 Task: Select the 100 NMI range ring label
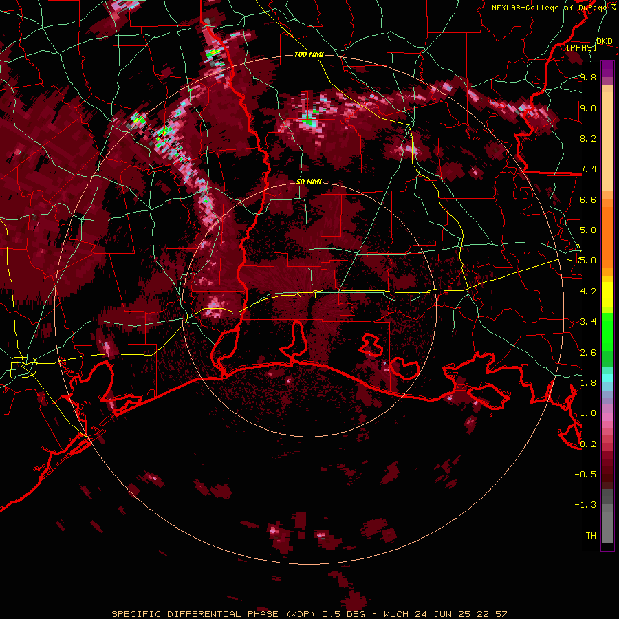[x=309, y=54]
